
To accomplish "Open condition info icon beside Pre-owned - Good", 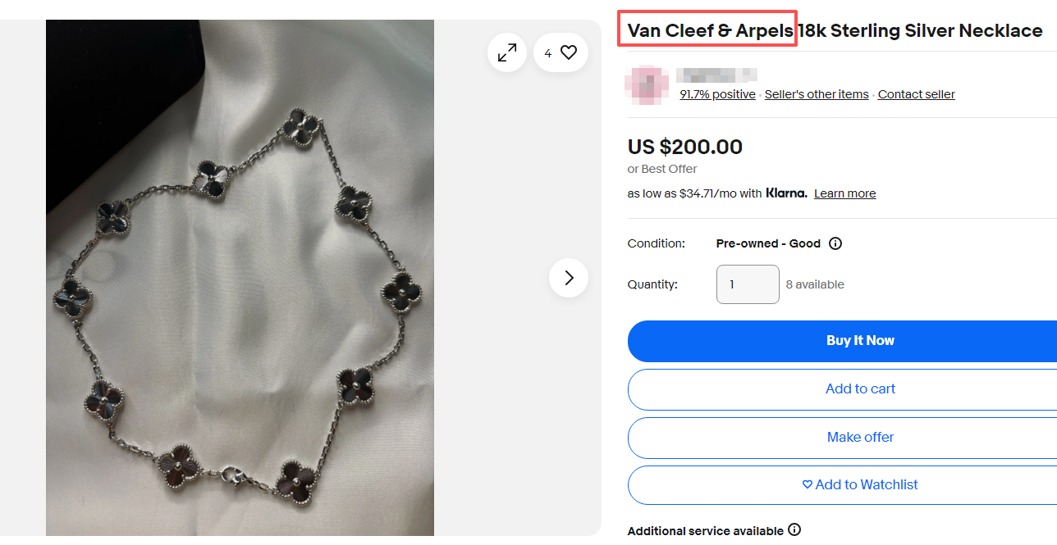I will click(x=835, y=243).
